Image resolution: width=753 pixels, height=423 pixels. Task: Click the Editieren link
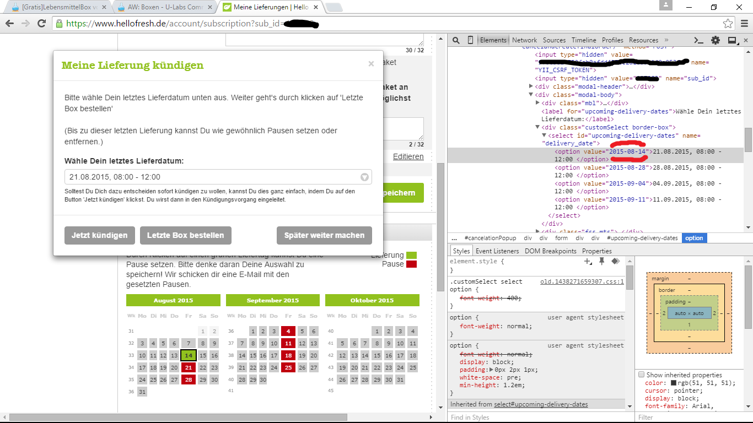(x=408, y=156)
